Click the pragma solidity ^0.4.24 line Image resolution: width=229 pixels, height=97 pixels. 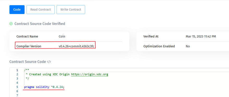click(44, 87)
